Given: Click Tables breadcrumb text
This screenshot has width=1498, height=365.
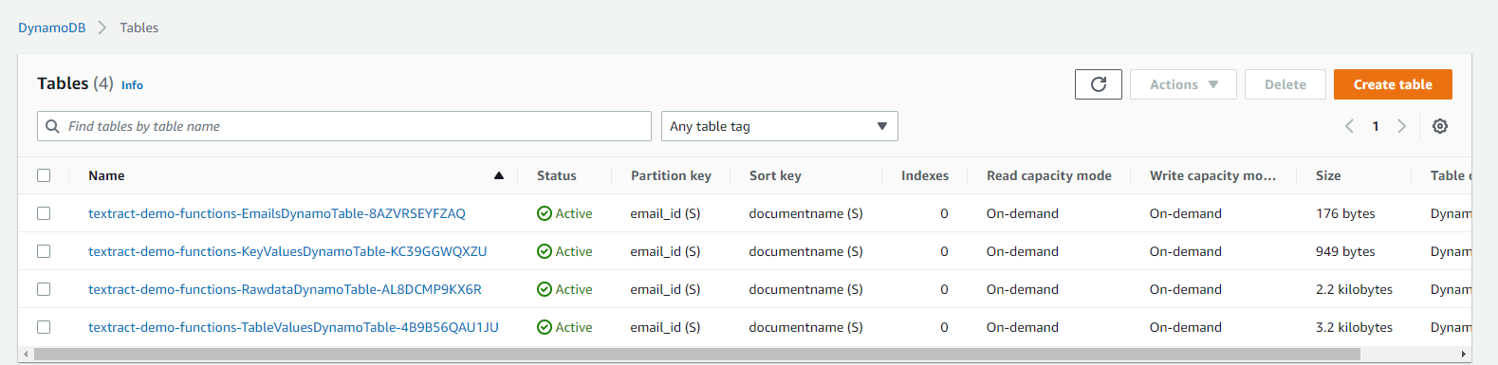Looking at the screenshot, I should (139, 27).
